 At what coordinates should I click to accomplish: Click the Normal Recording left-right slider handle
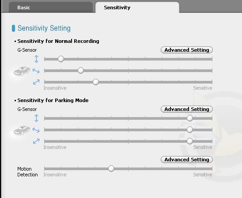pyautogui.click(x=81, y=70)
